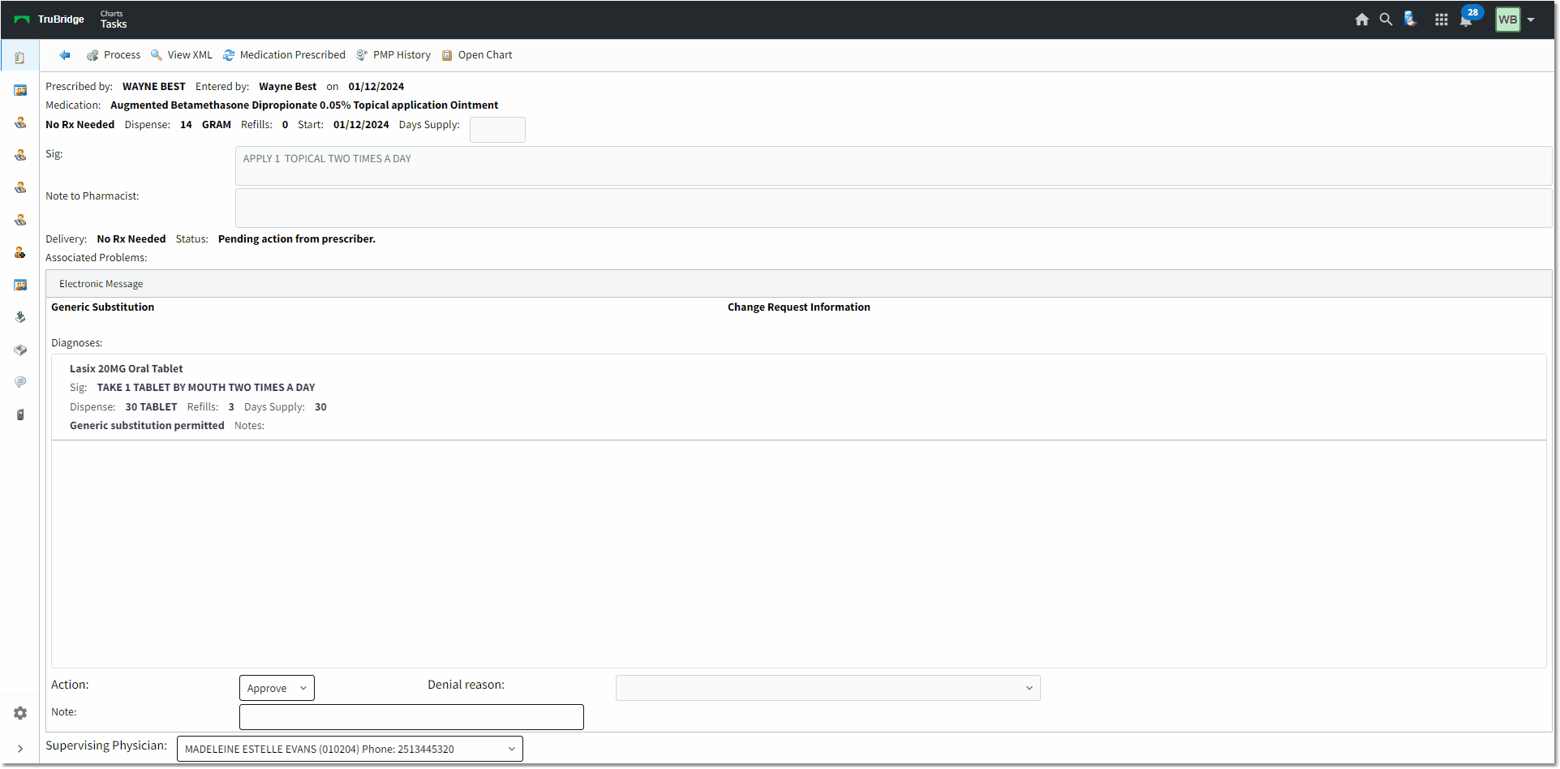Viewport: 1560px width, 769px height.
Task: Open the Denial reason dropdown
Action: click(x=827, y=688)
